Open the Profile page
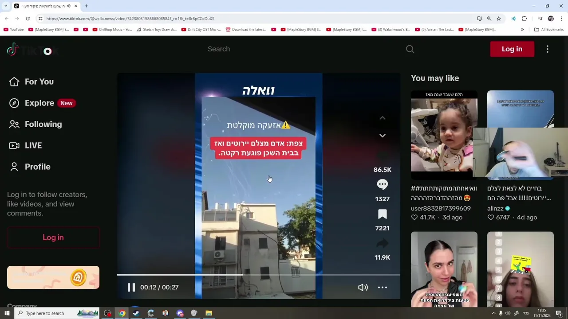 [30, 167]
